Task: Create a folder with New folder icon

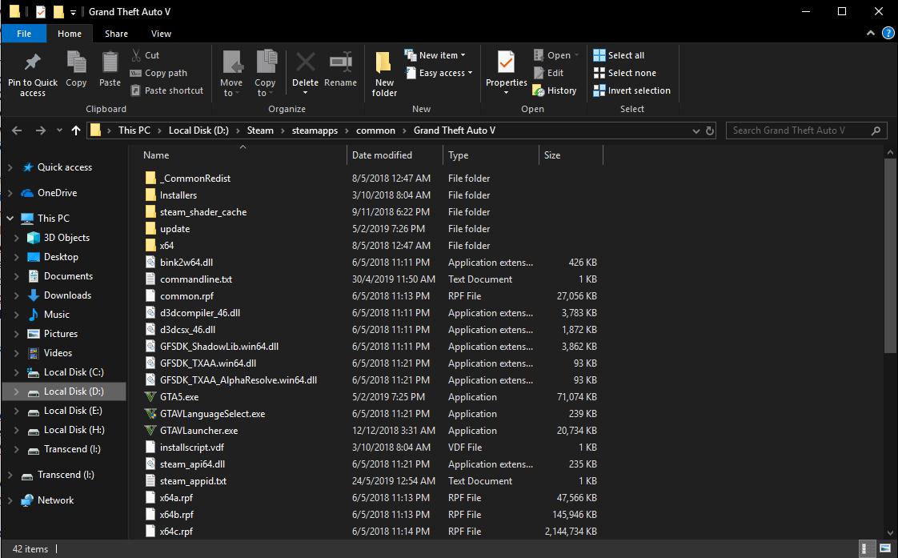Action: click(384, 62)
